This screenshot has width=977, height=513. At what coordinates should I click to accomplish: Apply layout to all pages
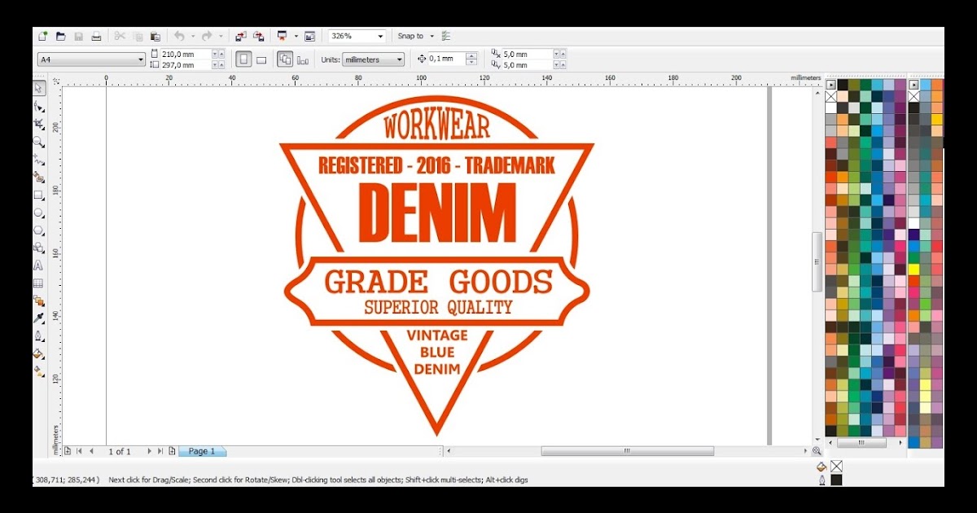285,59
